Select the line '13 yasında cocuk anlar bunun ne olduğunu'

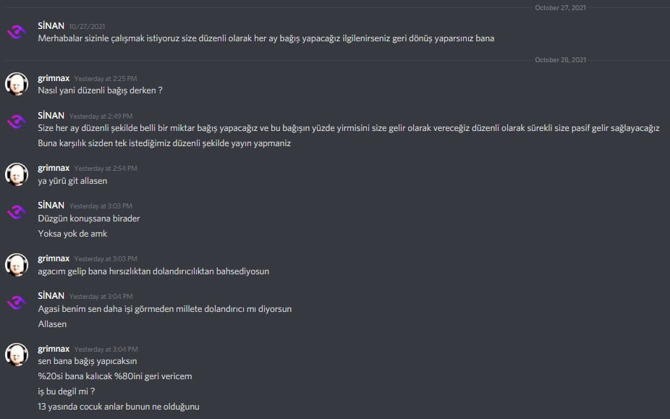click(x=119, y=407)
